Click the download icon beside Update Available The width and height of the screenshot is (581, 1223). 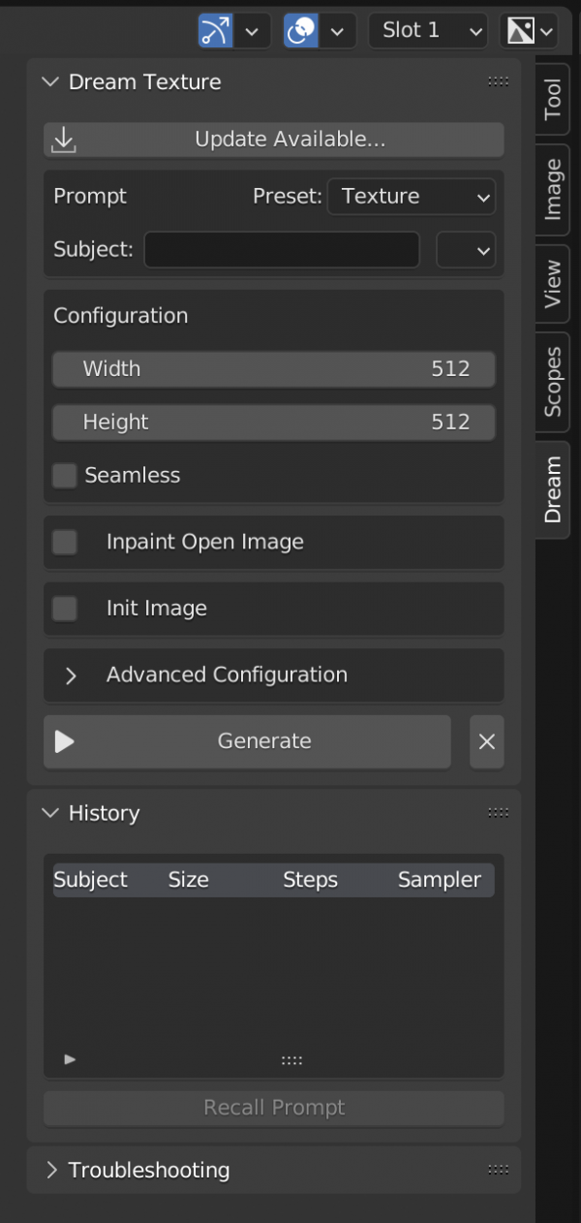click(64, 140)
